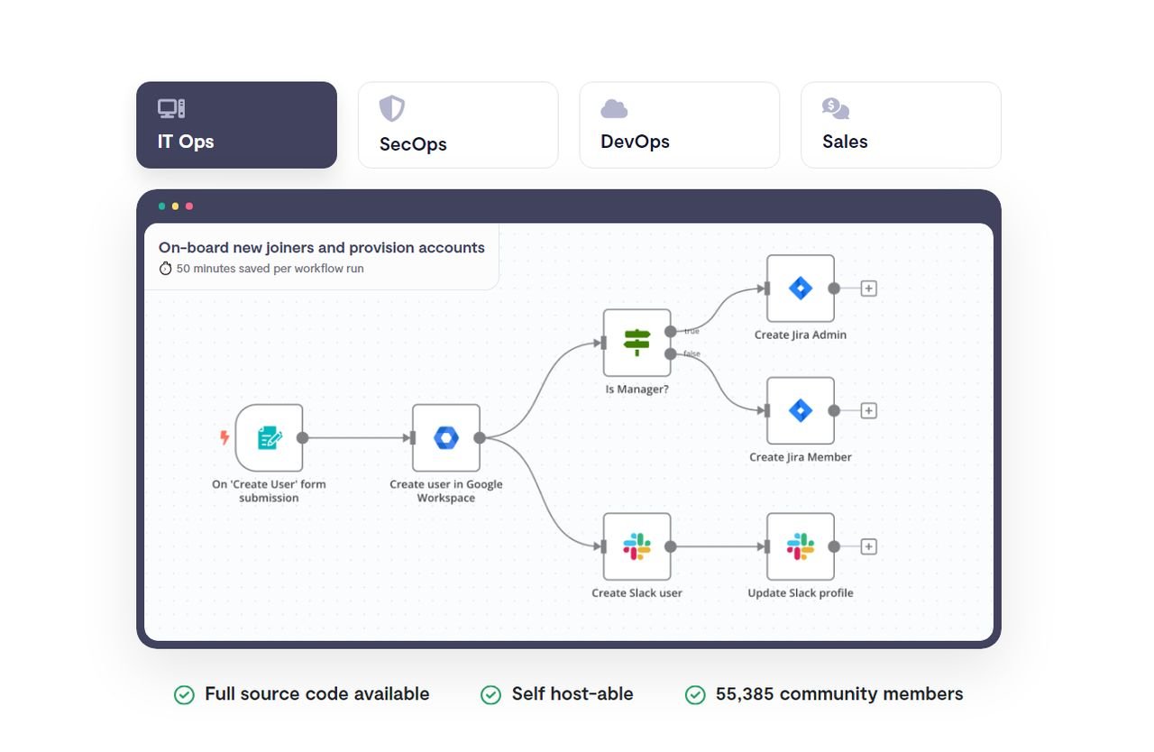Add a node after Update Slack profile

click(x=868, y=546)
